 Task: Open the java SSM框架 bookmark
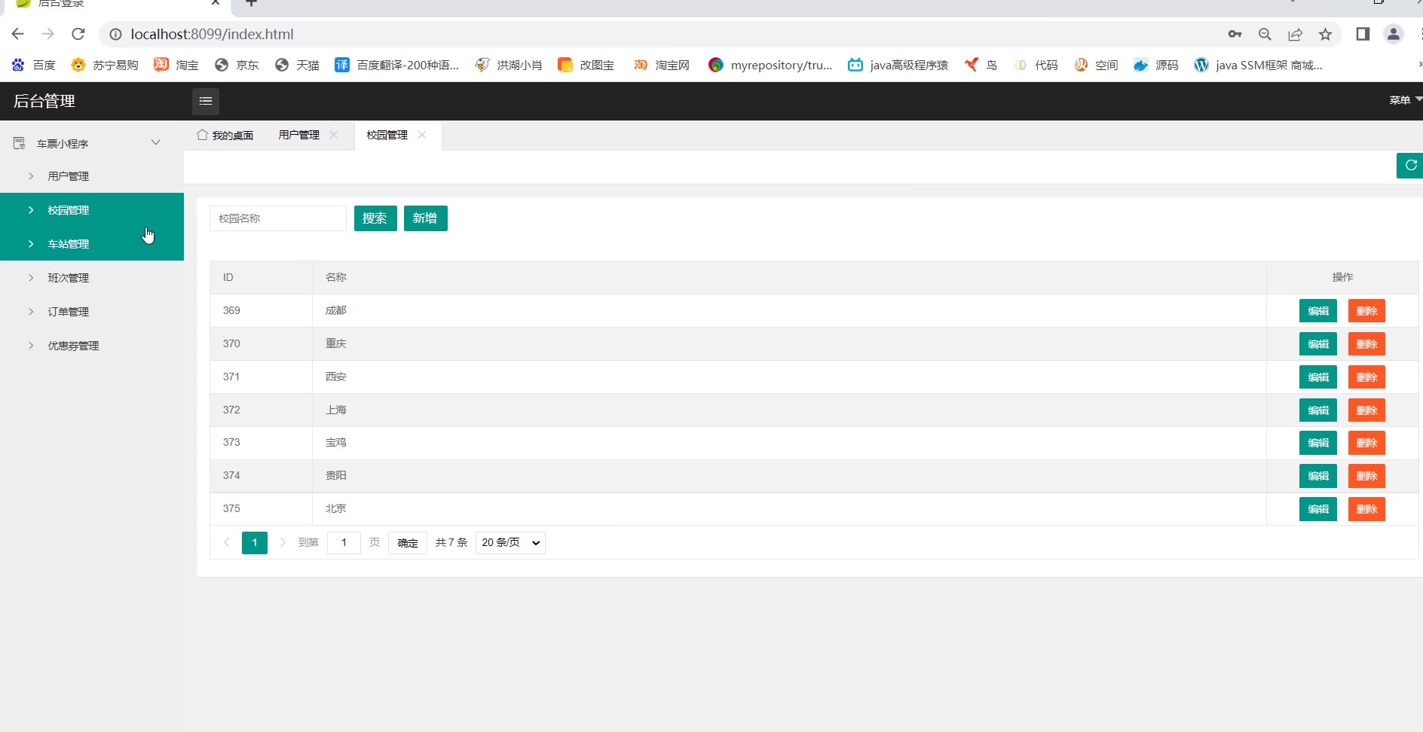click(1258, 65)
